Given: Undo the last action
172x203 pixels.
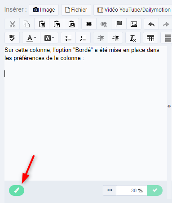Looking at the screenshot, I should (x=151, y=24).
